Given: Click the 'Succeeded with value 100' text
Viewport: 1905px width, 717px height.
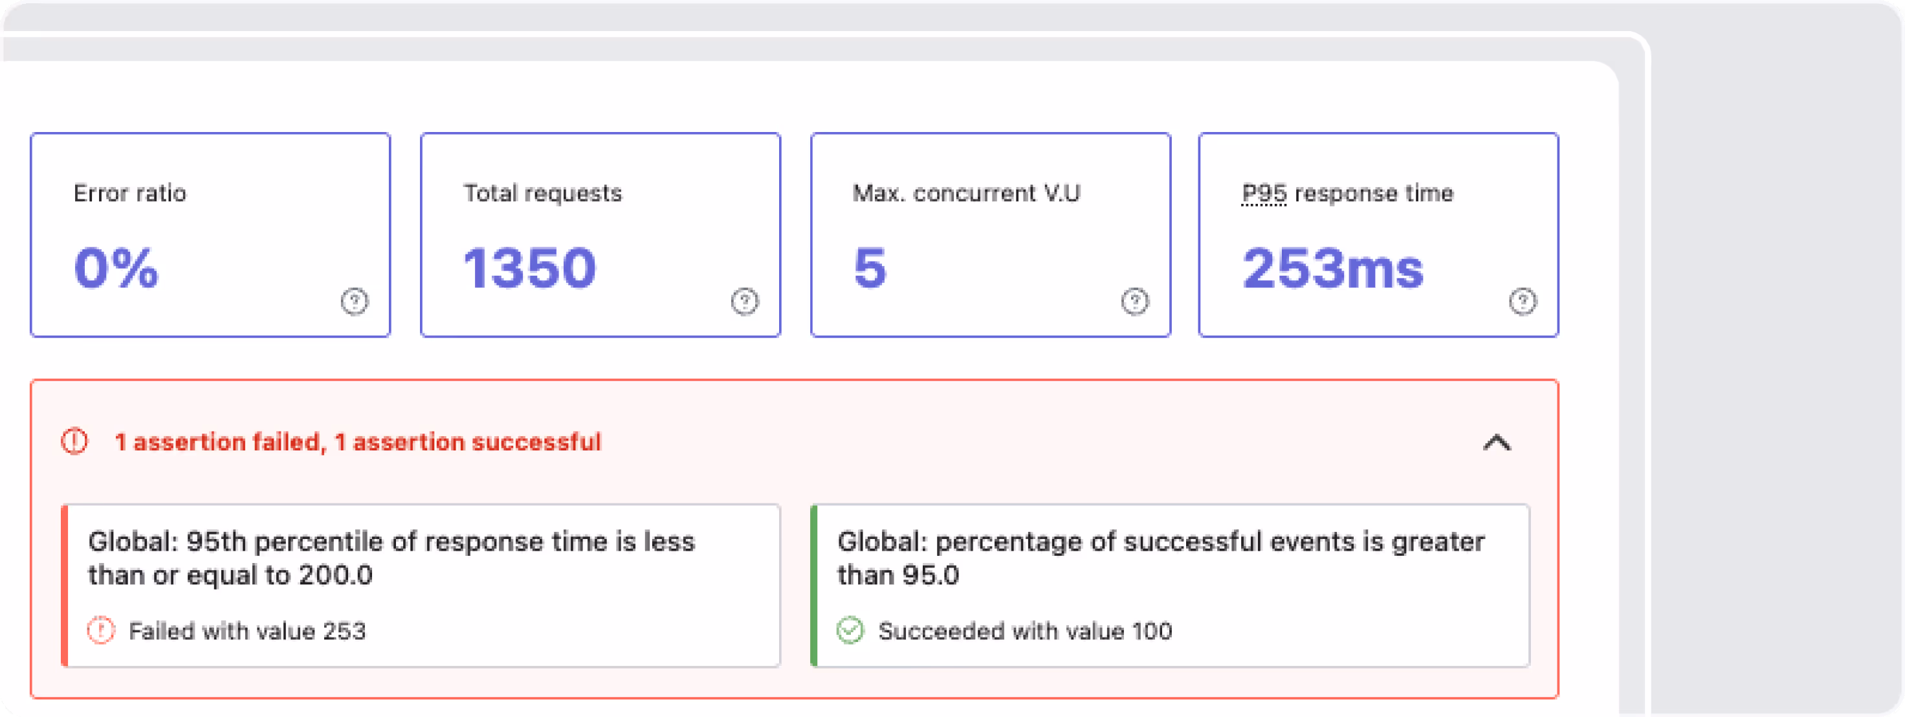Looking at the screenshot, I should (x=1025, y=631).
